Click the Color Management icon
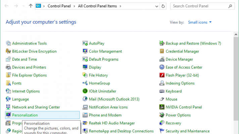The width and height of the screenshot is (239, 134). (85, 51)
